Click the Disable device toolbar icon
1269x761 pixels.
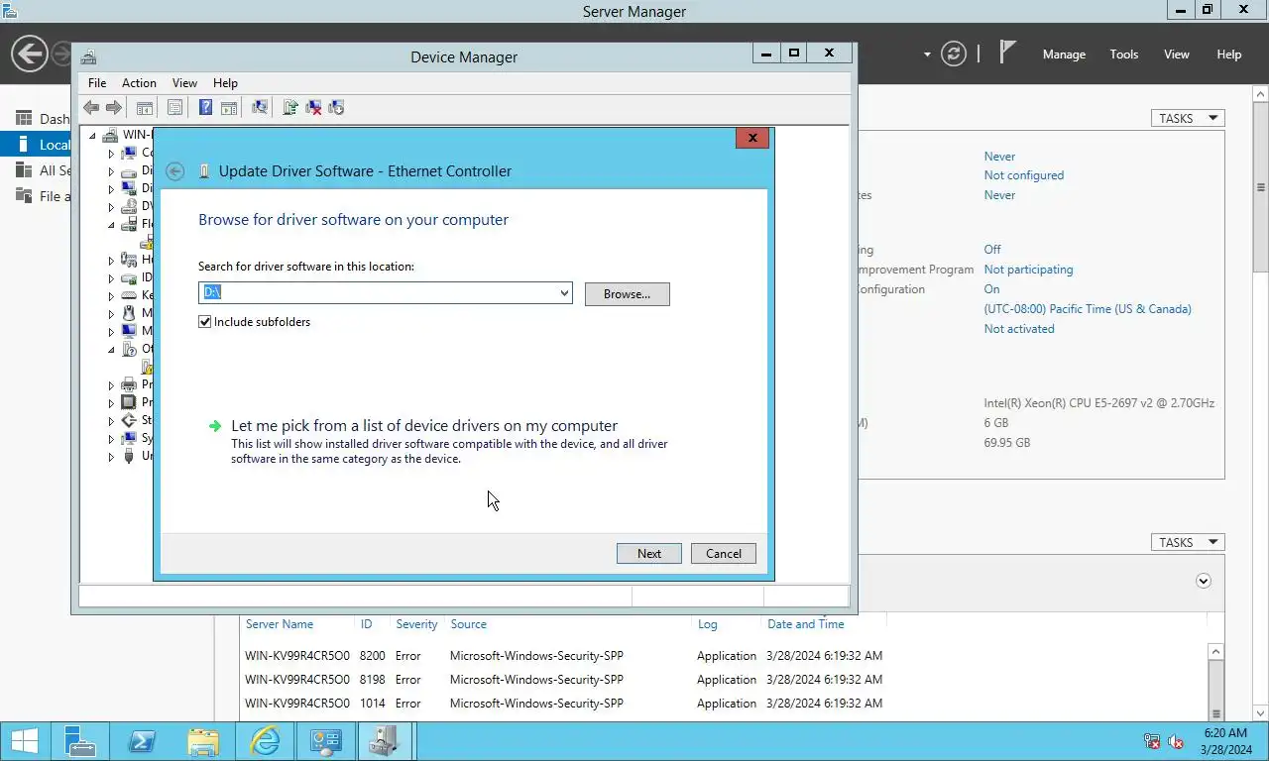(x=336, y=107)
